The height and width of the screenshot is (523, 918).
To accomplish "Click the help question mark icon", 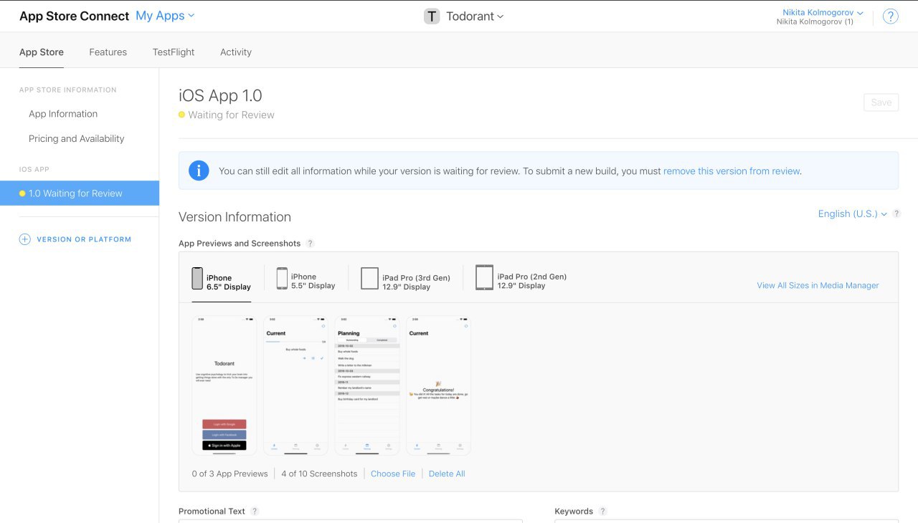I will click(890, 16).
